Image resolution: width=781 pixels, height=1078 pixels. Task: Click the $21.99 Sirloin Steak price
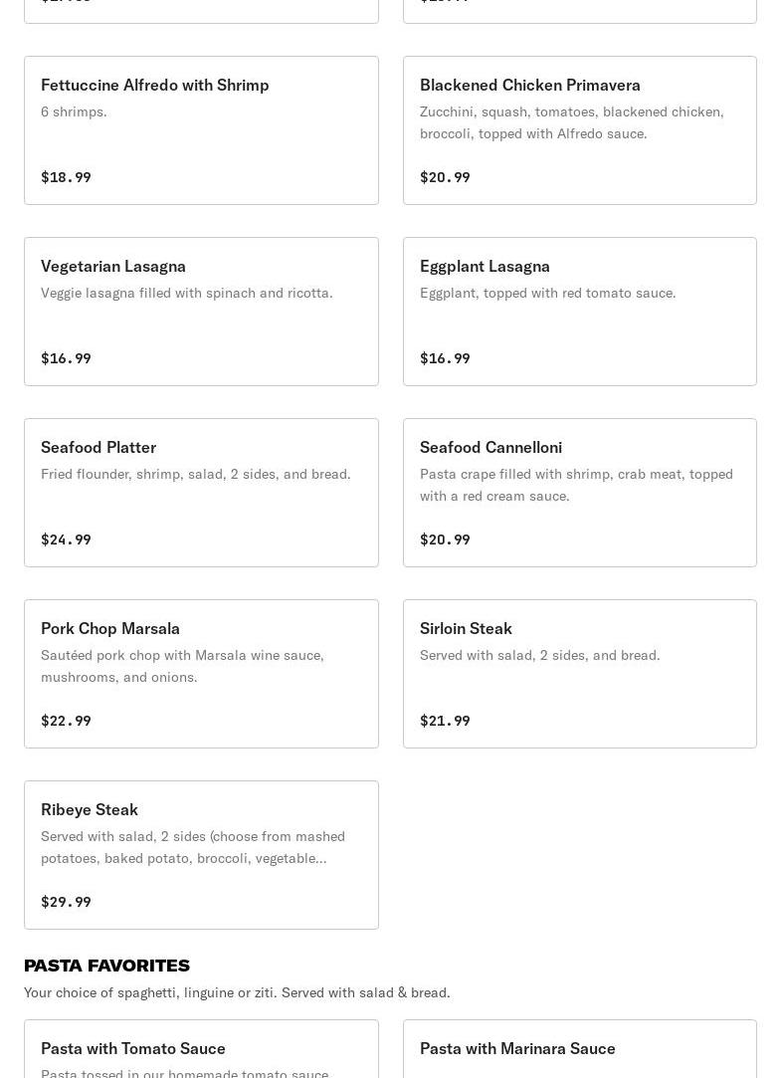point(445,721)
